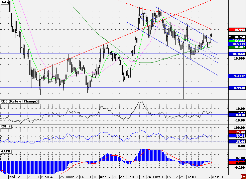Screen dimensions: 246x179
Task: Select the 8.9940 support level tag
Action: click(x=236, y=88)
